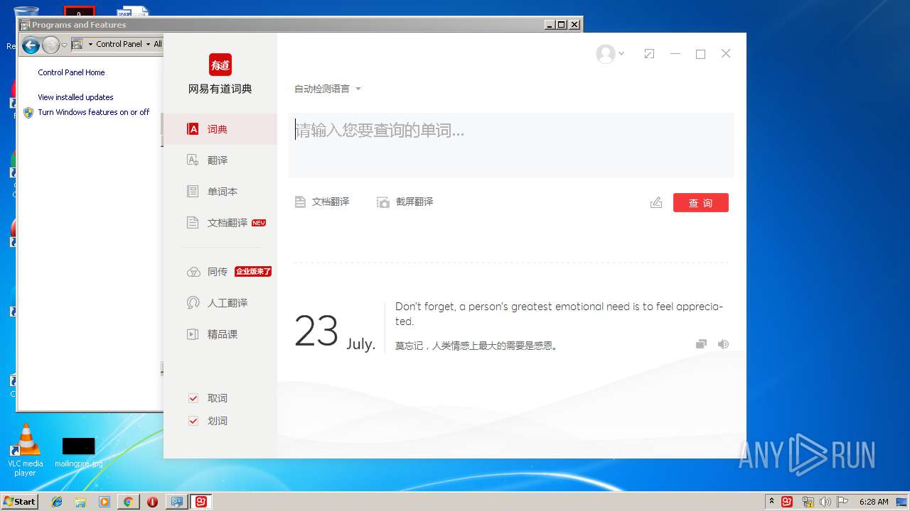910x511 pixels.
Task: Click the Action Center flag icon
Action: pyautogui.click(x=842, y=502)
